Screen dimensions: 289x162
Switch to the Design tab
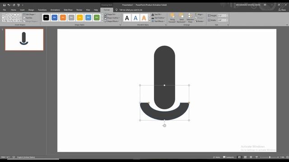tap(31, 10)
